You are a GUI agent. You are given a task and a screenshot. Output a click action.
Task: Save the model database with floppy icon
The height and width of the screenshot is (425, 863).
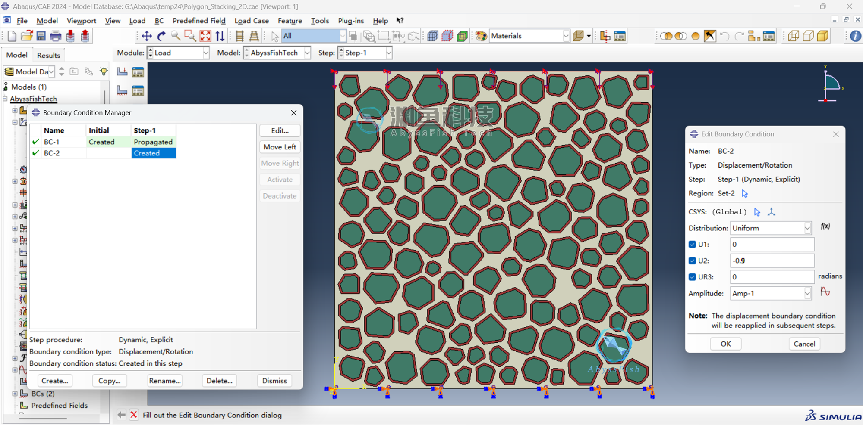click(41, 36)
